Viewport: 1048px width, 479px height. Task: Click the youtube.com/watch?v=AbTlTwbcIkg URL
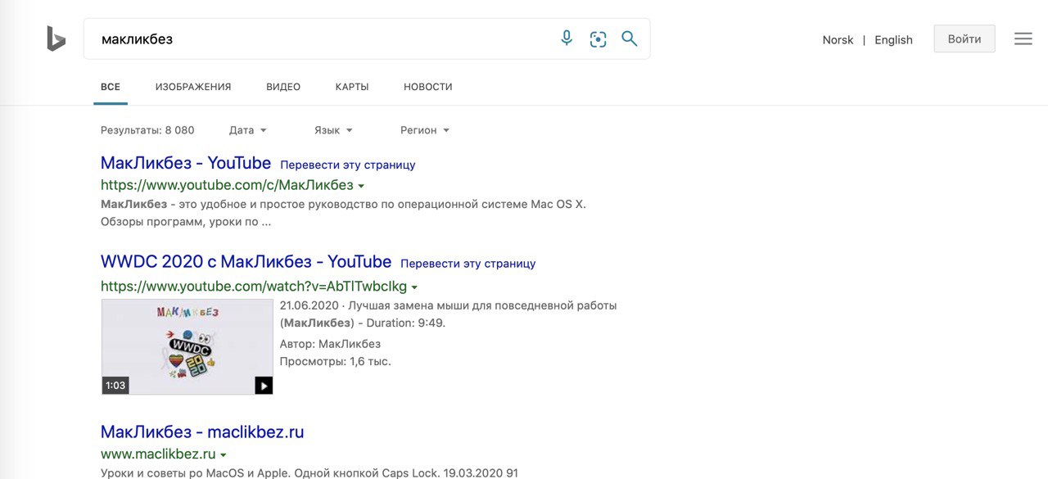254,287
